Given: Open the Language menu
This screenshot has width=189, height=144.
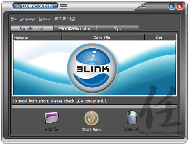Looking at the screenshot, I should [x=28, y=19].
